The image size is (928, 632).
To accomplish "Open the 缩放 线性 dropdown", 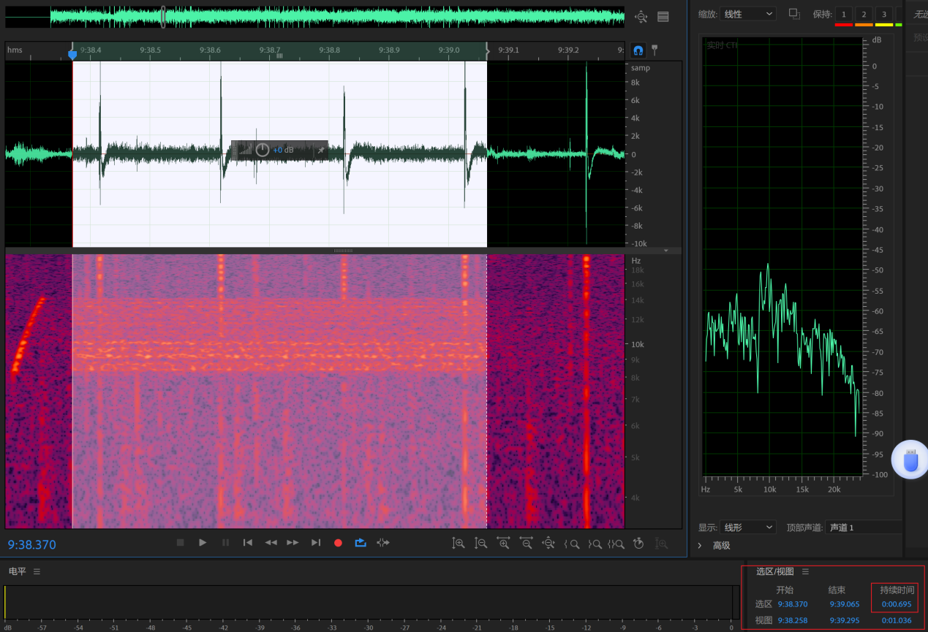I will point(748,14).
